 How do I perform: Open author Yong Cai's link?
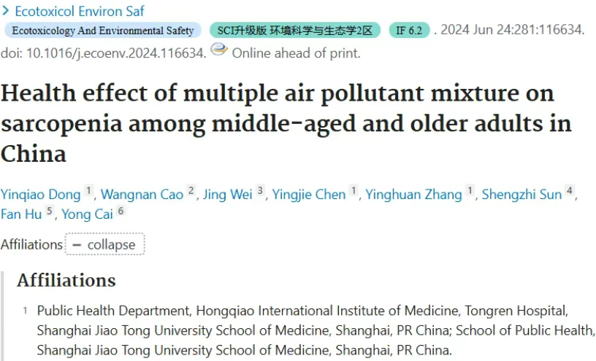[x=88, y=214]
